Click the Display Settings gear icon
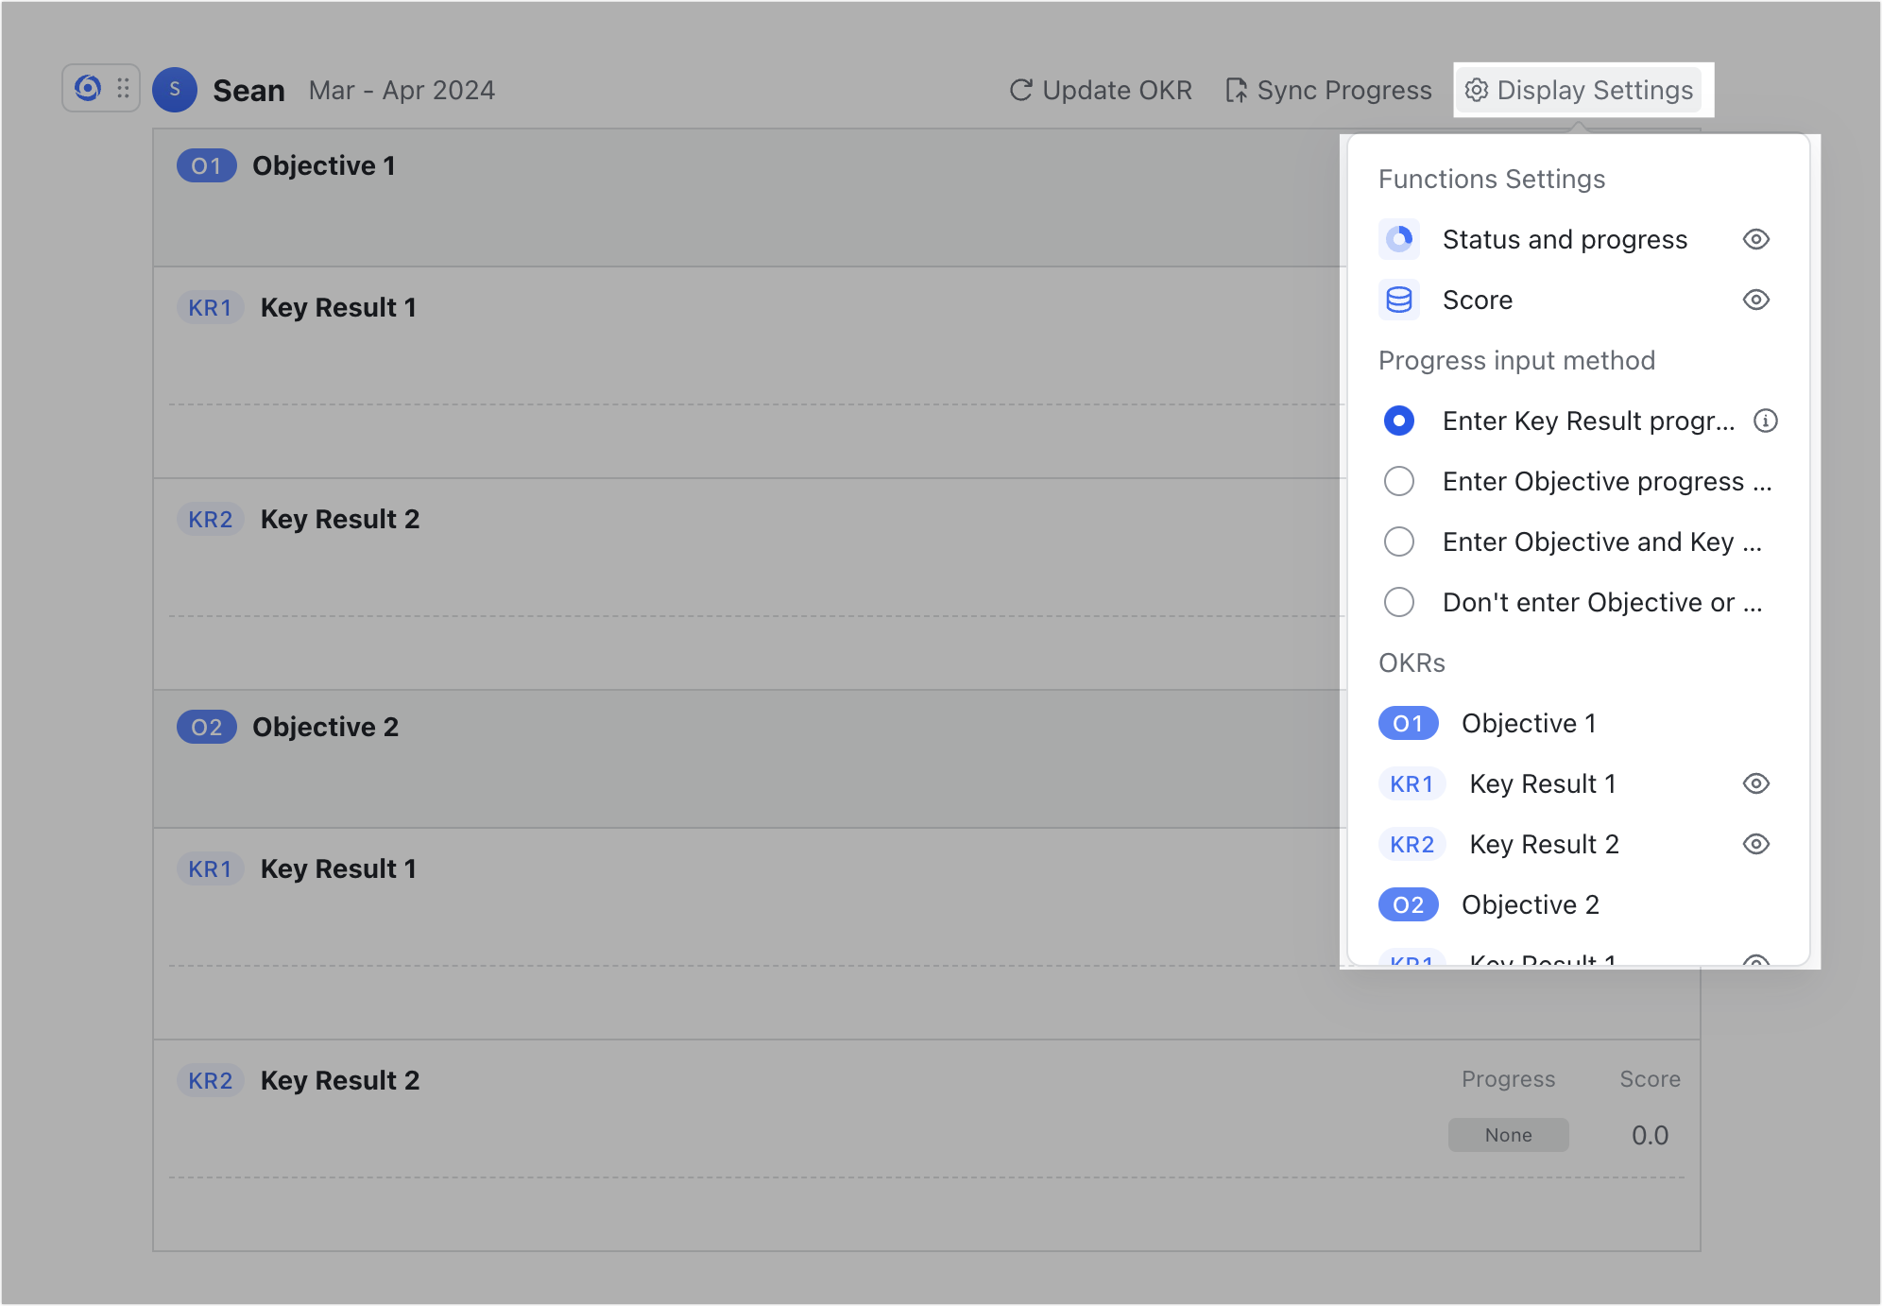 pyautogui.click(x=1476, y=90)
